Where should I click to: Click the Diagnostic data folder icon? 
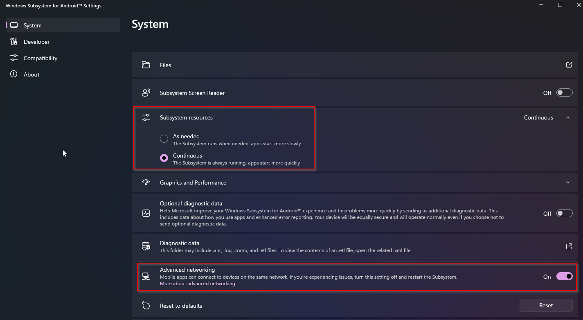coord(146,246)
